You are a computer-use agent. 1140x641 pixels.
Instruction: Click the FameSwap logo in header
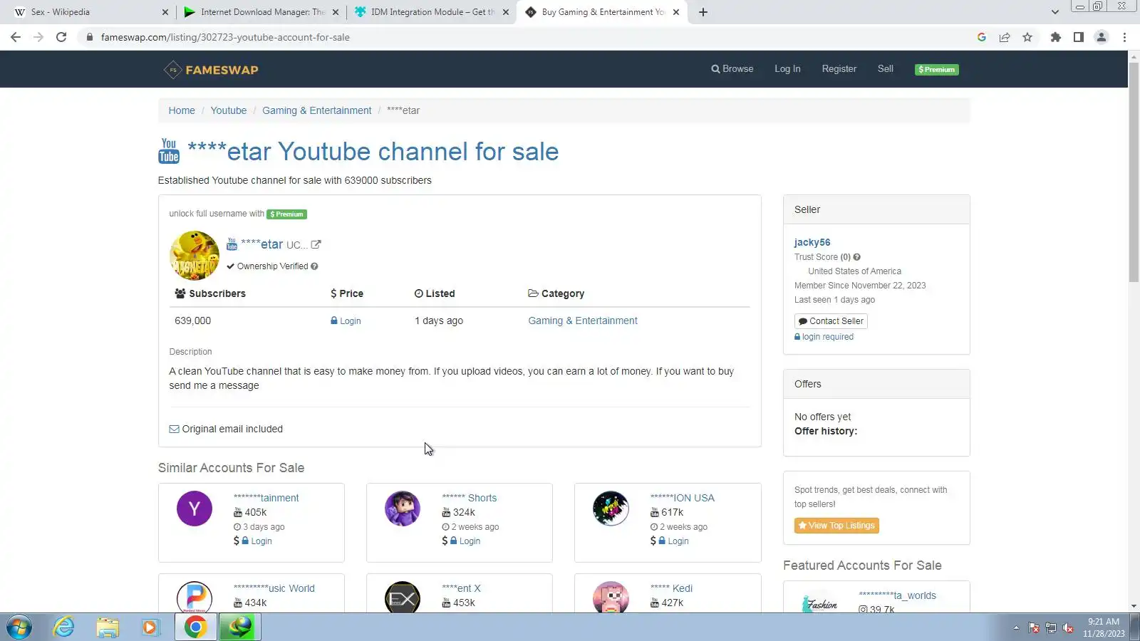[x=211, y=70]
